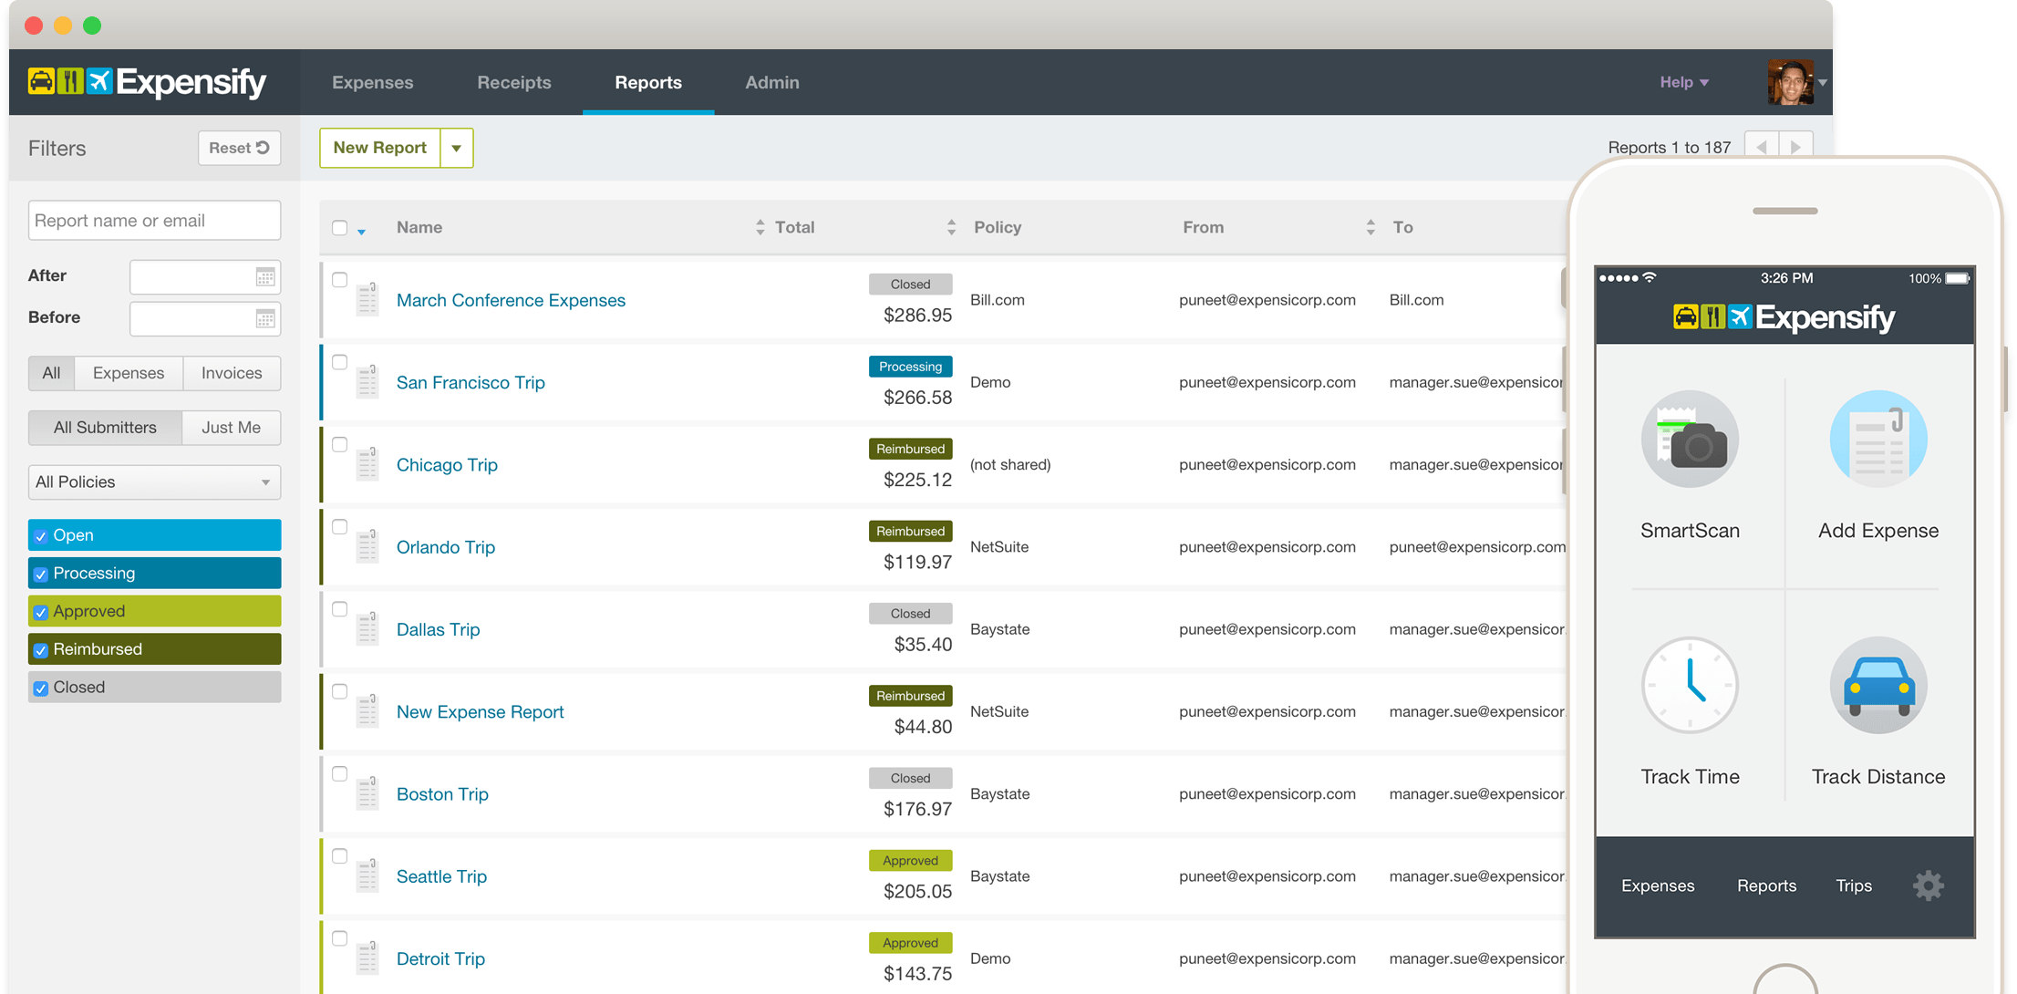
Task: Tap the SmartScan camera icon
Action: (1690, 440)
